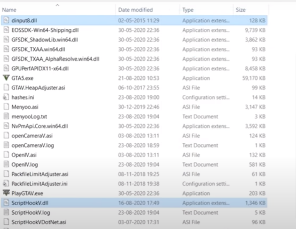Select ScriptHookVDotNet.asi file
Screen dimensions: 296x229
[x=134, y=222]
